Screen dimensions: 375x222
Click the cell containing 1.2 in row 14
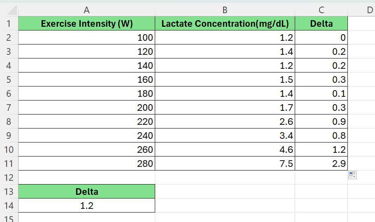tap(86, 206)
